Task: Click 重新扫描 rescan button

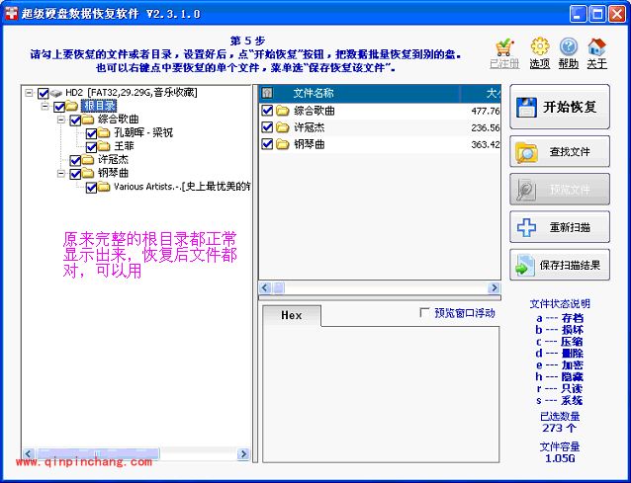Action: pyautogui.click(x=559, y=227)
